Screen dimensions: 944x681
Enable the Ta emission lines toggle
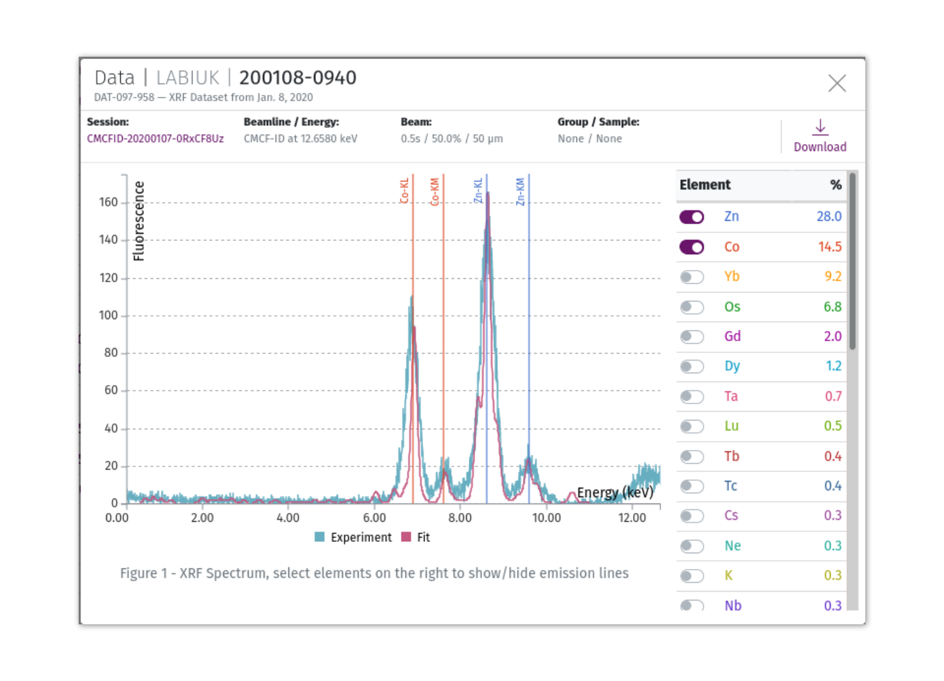692,397
